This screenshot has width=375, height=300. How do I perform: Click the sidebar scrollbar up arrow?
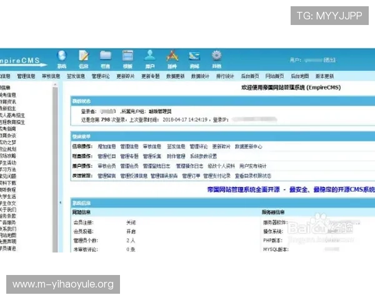(55, 85)
